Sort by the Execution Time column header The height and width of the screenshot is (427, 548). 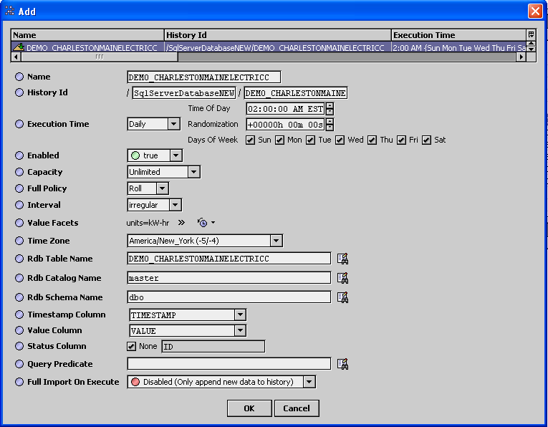(457, 34)
